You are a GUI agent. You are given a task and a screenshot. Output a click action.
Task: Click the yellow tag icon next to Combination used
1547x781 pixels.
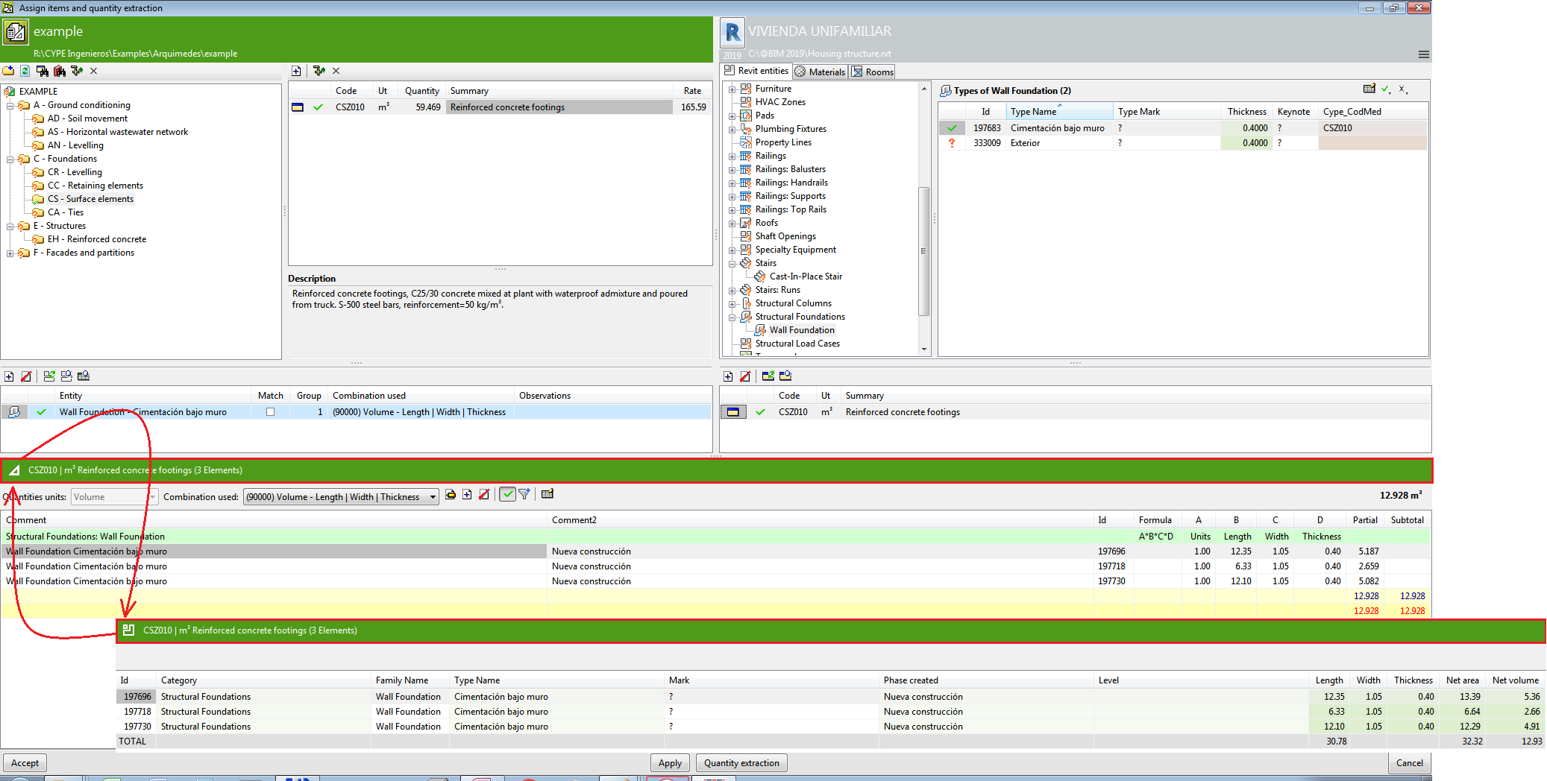(x=451, y=494)
